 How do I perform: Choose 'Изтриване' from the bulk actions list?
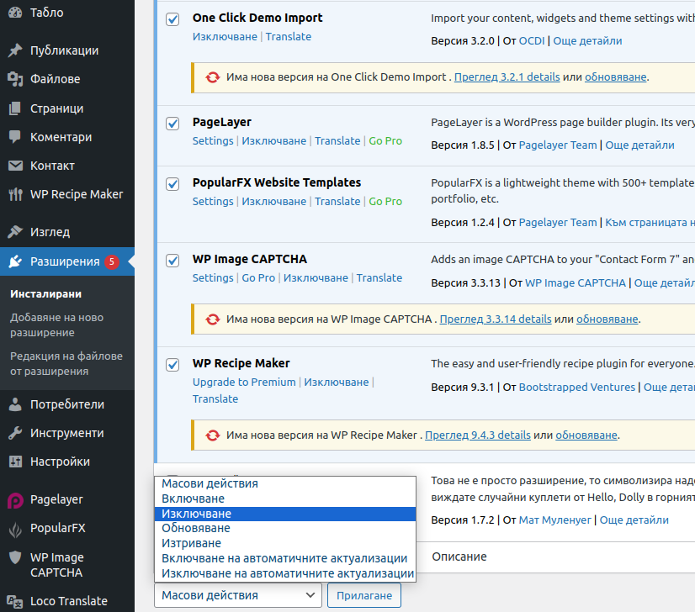[x=285, y=543]
